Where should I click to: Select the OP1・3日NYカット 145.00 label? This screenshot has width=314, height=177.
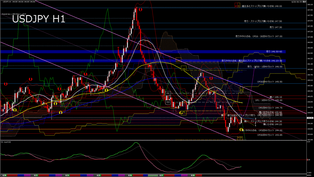269,100
